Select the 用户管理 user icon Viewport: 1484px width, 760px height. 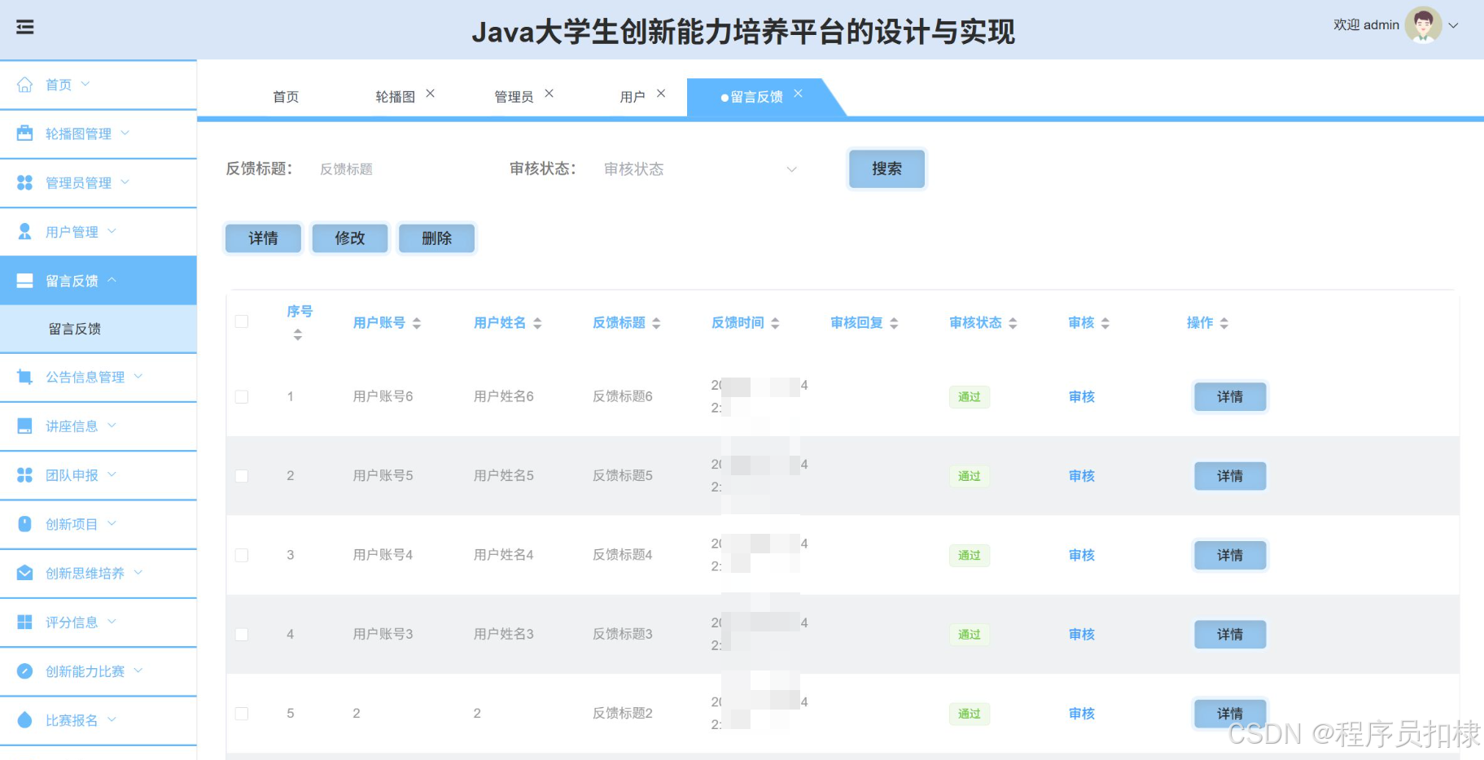[x=24, y=231]
